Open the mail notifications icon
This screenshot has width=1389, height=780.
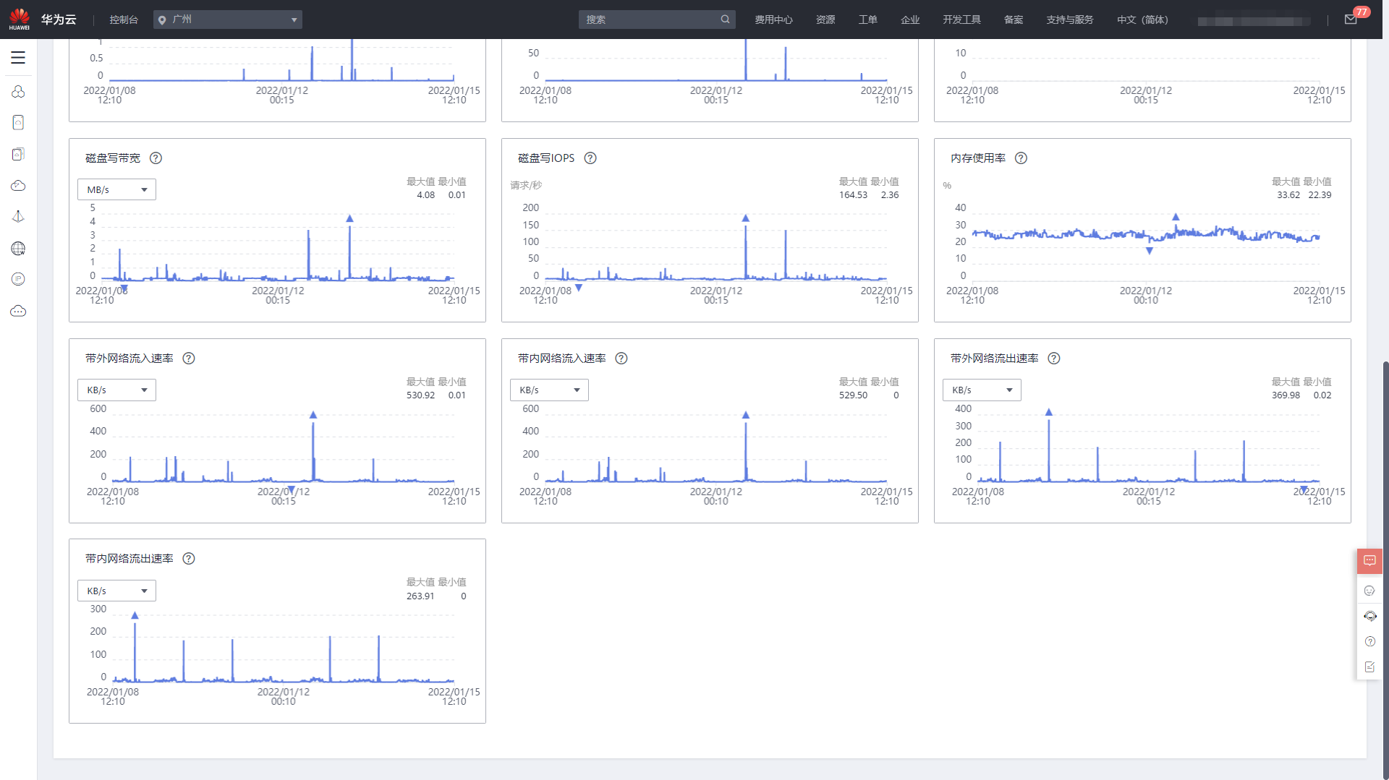coord(1351,20)
